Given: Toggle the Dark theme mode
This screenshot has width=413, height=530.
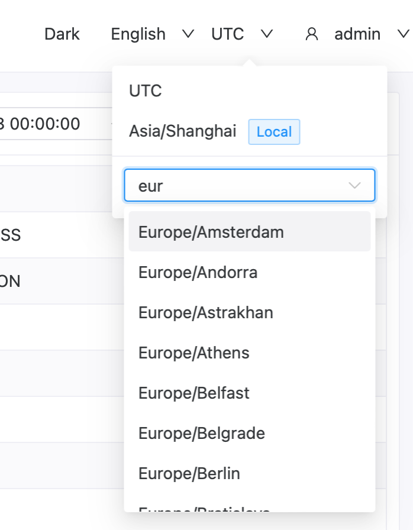Looking at the screenshot, I should pos(62,34).
